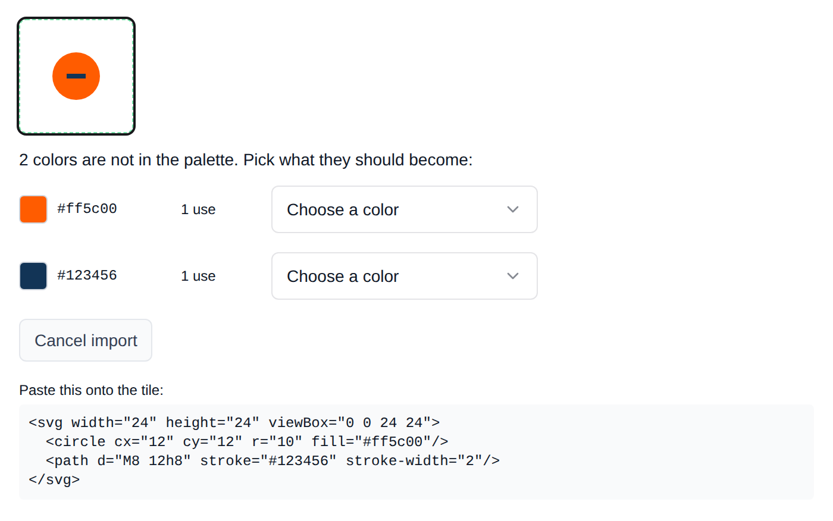Click the #123456 hex code label
The height and width of the screenshot is (521, 833).
(87, 275)
